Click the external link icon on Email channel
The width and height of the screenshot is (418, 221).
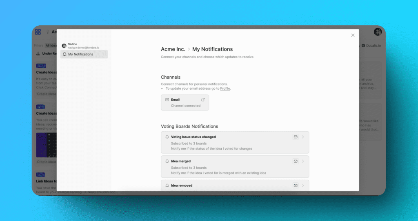pos(203,99)
